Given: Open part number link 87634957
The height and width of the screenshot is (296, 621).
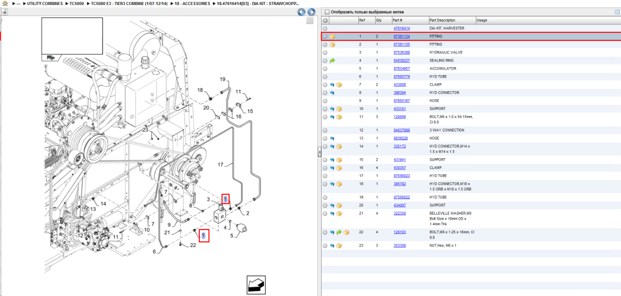Looking at the screenshot, I should [x=401, y=68].
